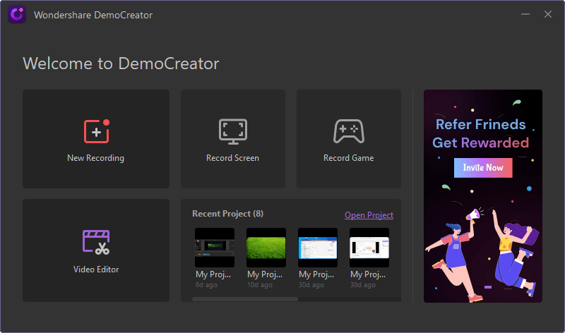
Task: Click the Record Screen monitor icon
Action: (233, 132)
